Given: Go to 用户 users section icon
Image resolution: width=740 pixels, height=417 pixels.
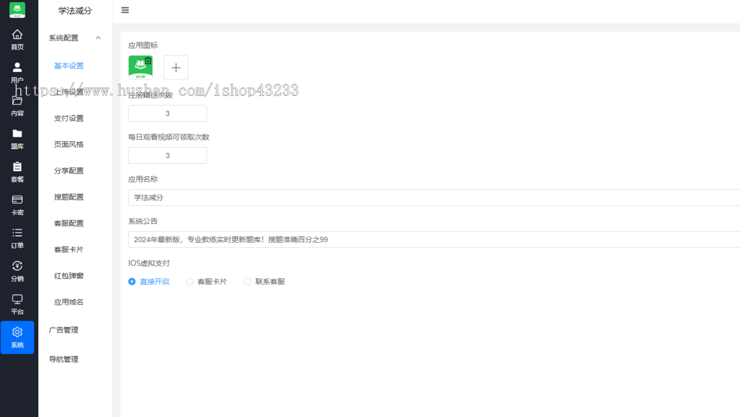Looking at the screenshot, I should (17, 68).
